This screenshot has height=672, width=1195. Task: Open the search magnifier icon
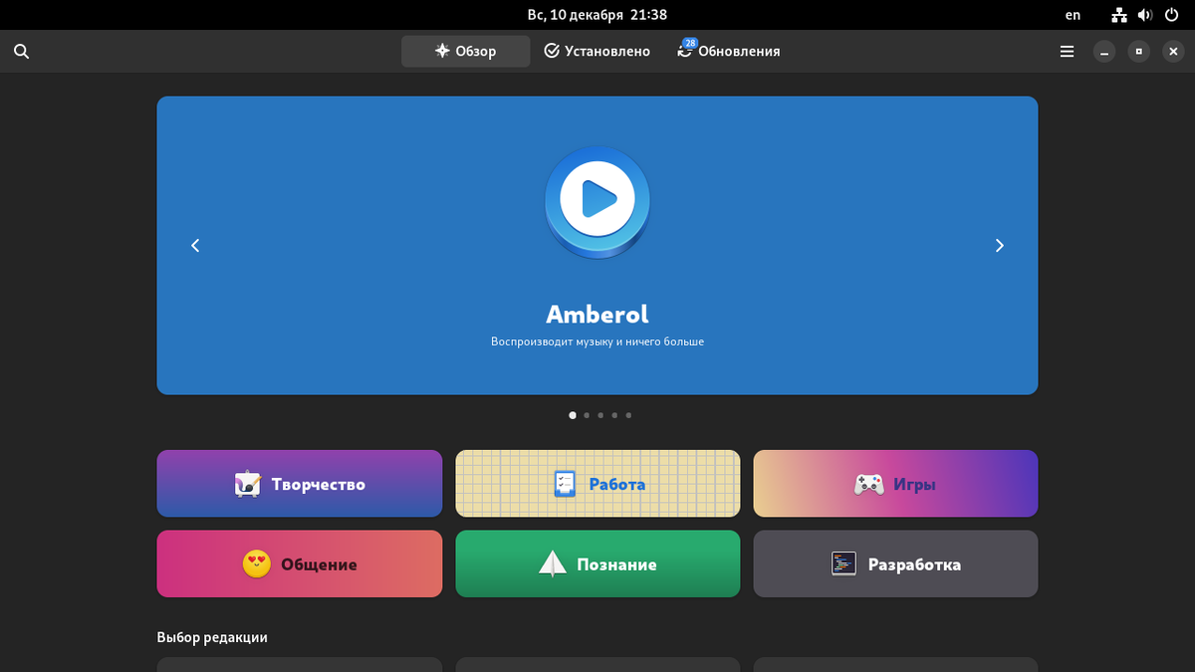(21, 51)
